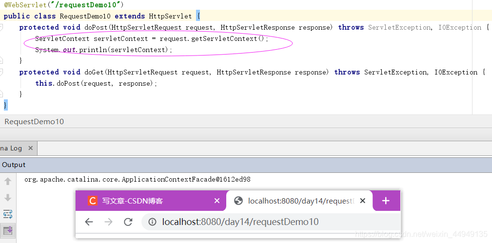
Task: Collapse doPost method via gutter fold marker
Action: point(1,27)
